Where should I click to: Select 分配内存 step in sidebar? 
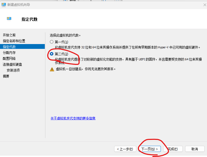9,53
